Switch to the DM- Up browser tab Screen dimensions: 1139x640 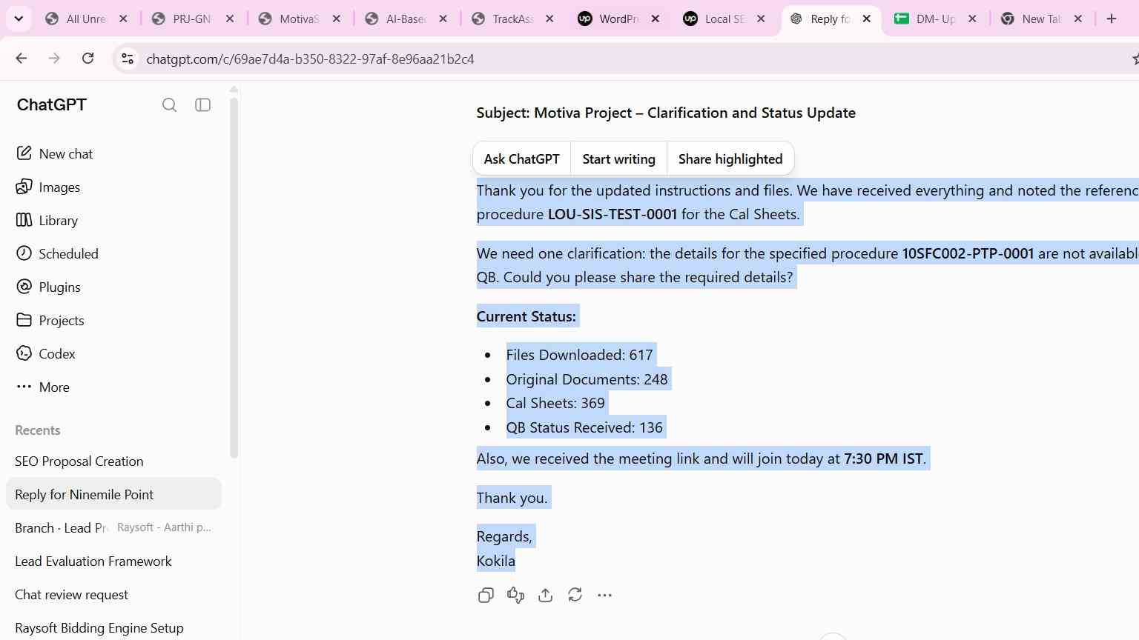click(x=936, y=19)
